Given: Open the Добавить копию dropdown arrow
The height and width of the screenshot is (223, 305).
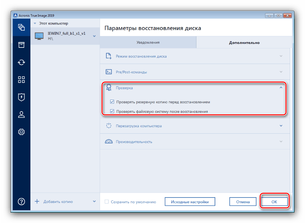Looking at the screenshot, I should point(94,201).
